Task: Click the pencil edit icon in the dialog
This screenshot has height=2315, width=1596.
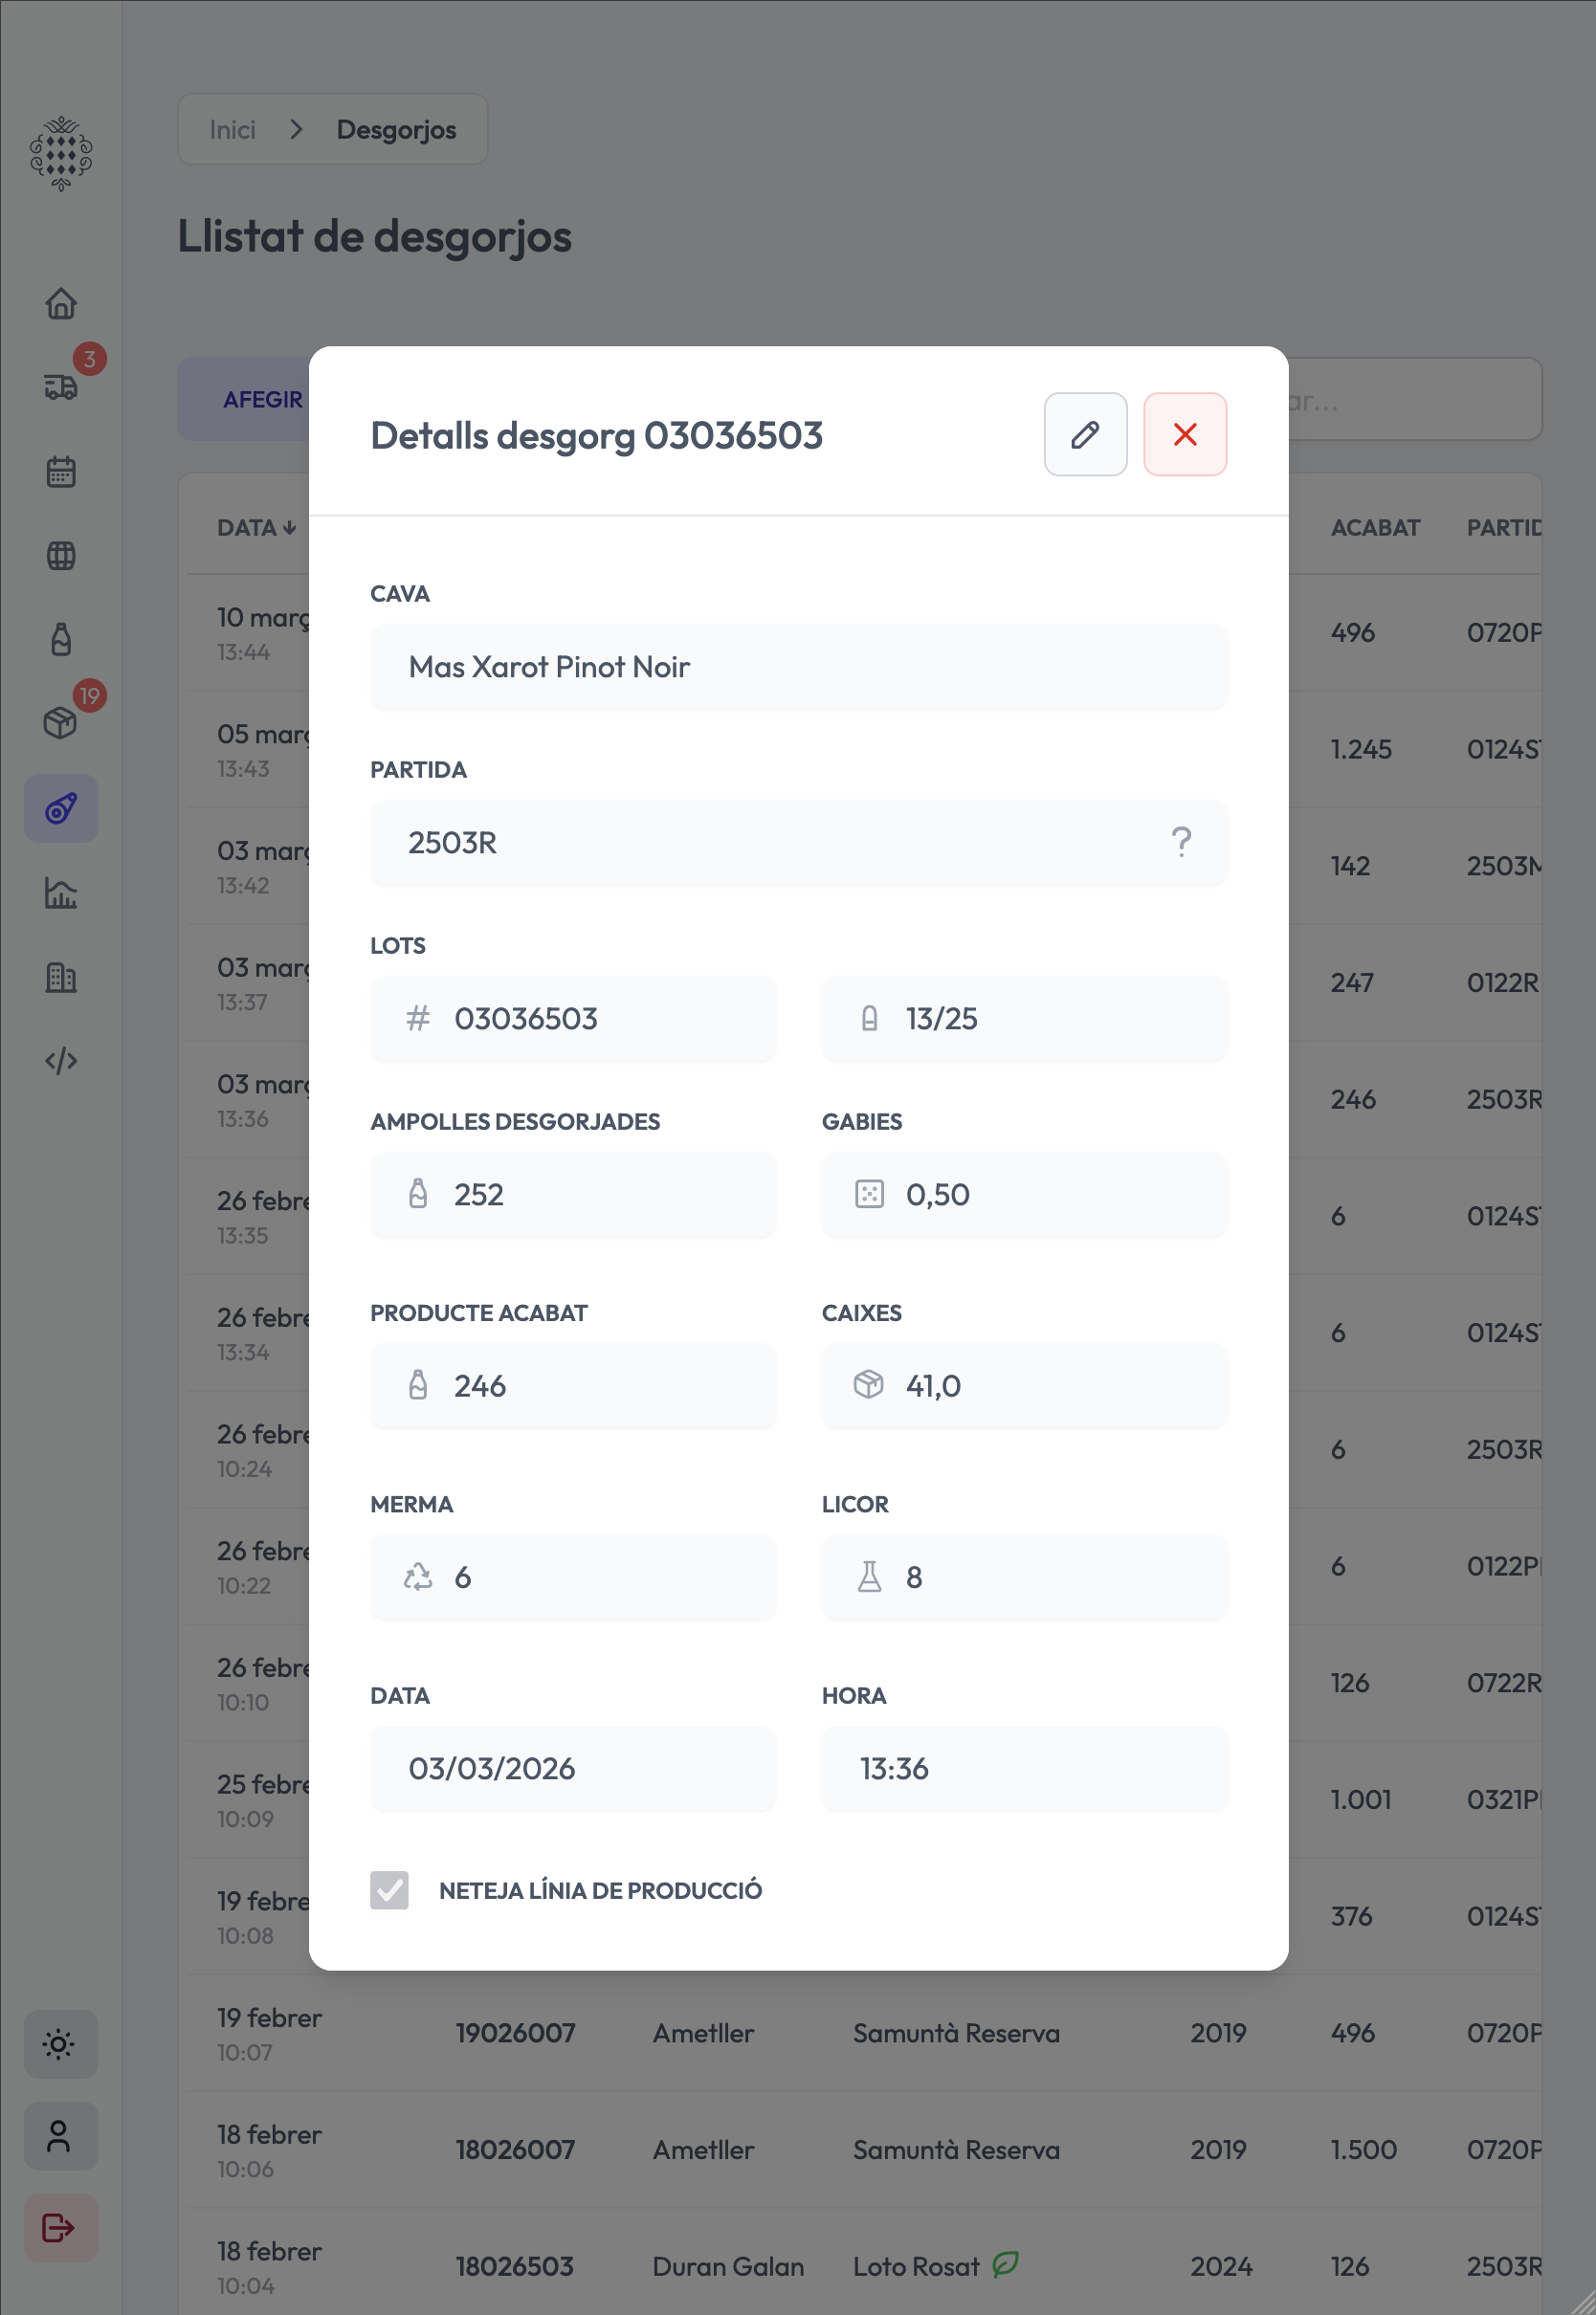Action: (x=1085, y=435)
